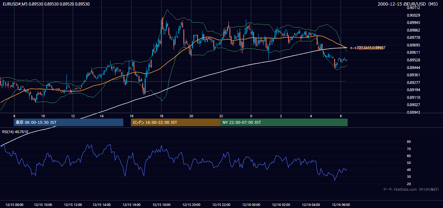Click price axis label 0.89945
Viewport: 443px width, 208px height.
[414, 23]
